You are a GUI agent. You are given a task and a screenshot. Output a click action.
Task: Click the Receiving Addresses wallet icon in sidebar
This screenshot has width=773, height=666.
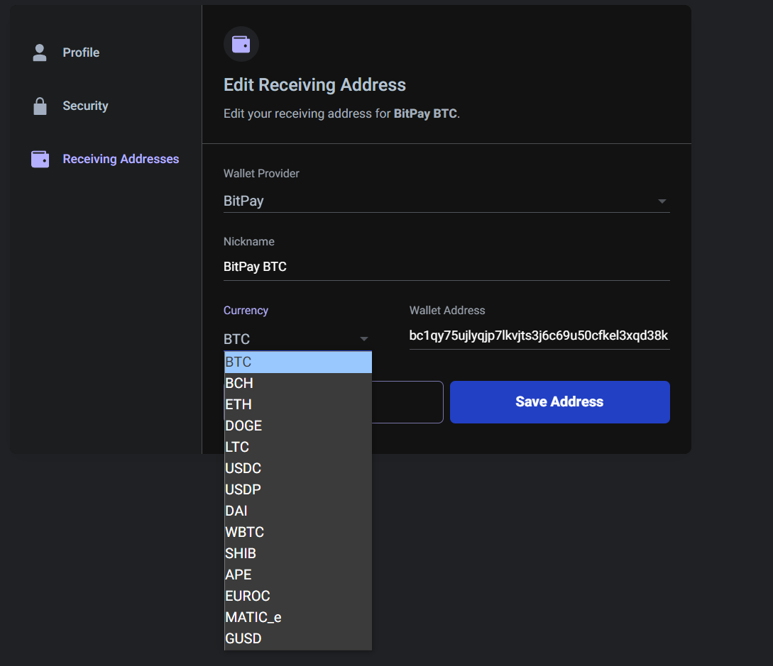pyautogui.click(x=40, y=159)
